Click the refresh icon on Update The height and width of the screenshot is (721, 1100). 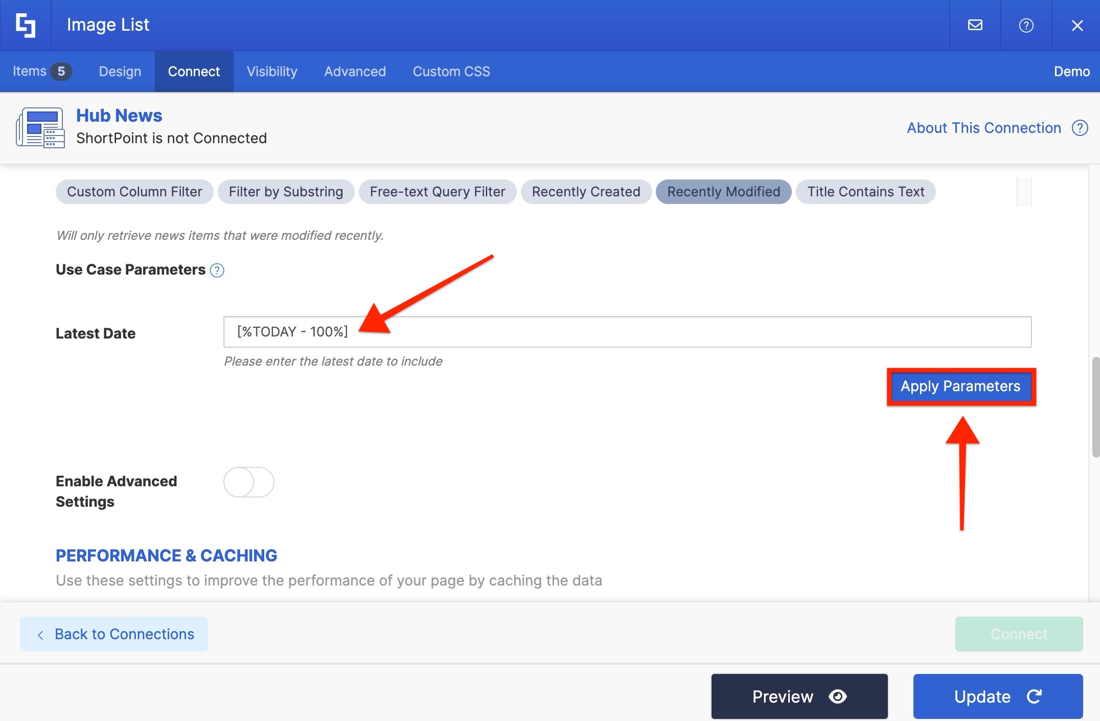1035,696
